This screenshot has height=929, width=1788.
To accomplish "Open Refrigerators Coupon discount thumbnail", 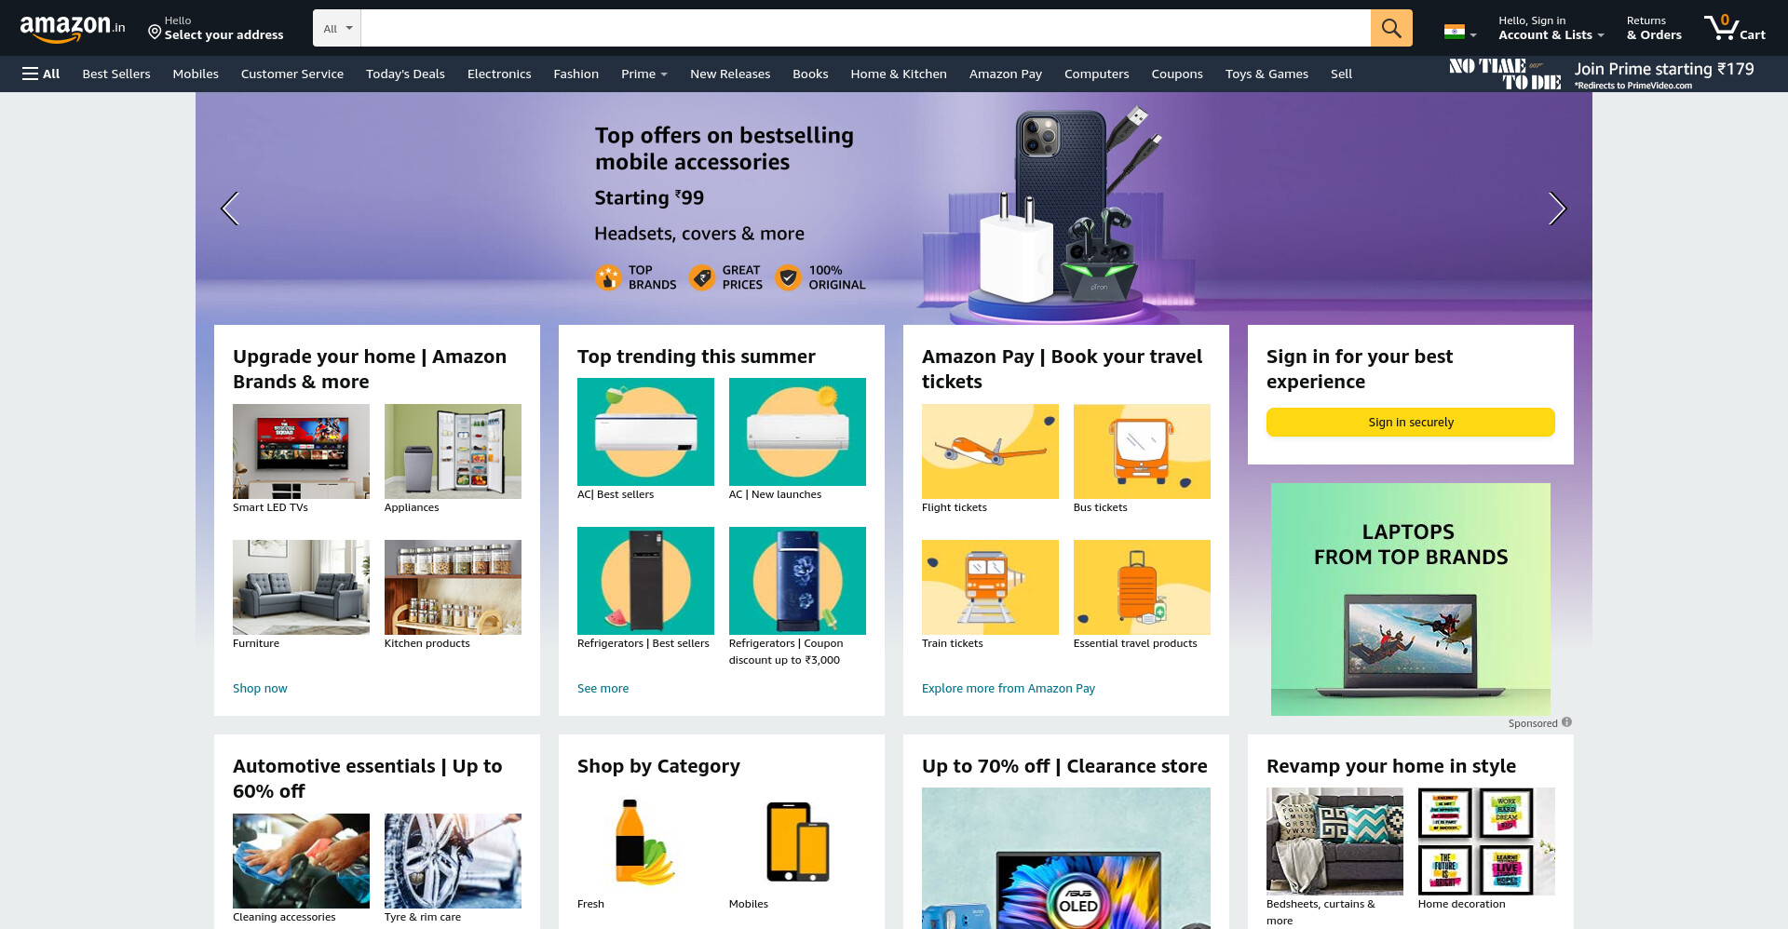I will tap(797, 581).
